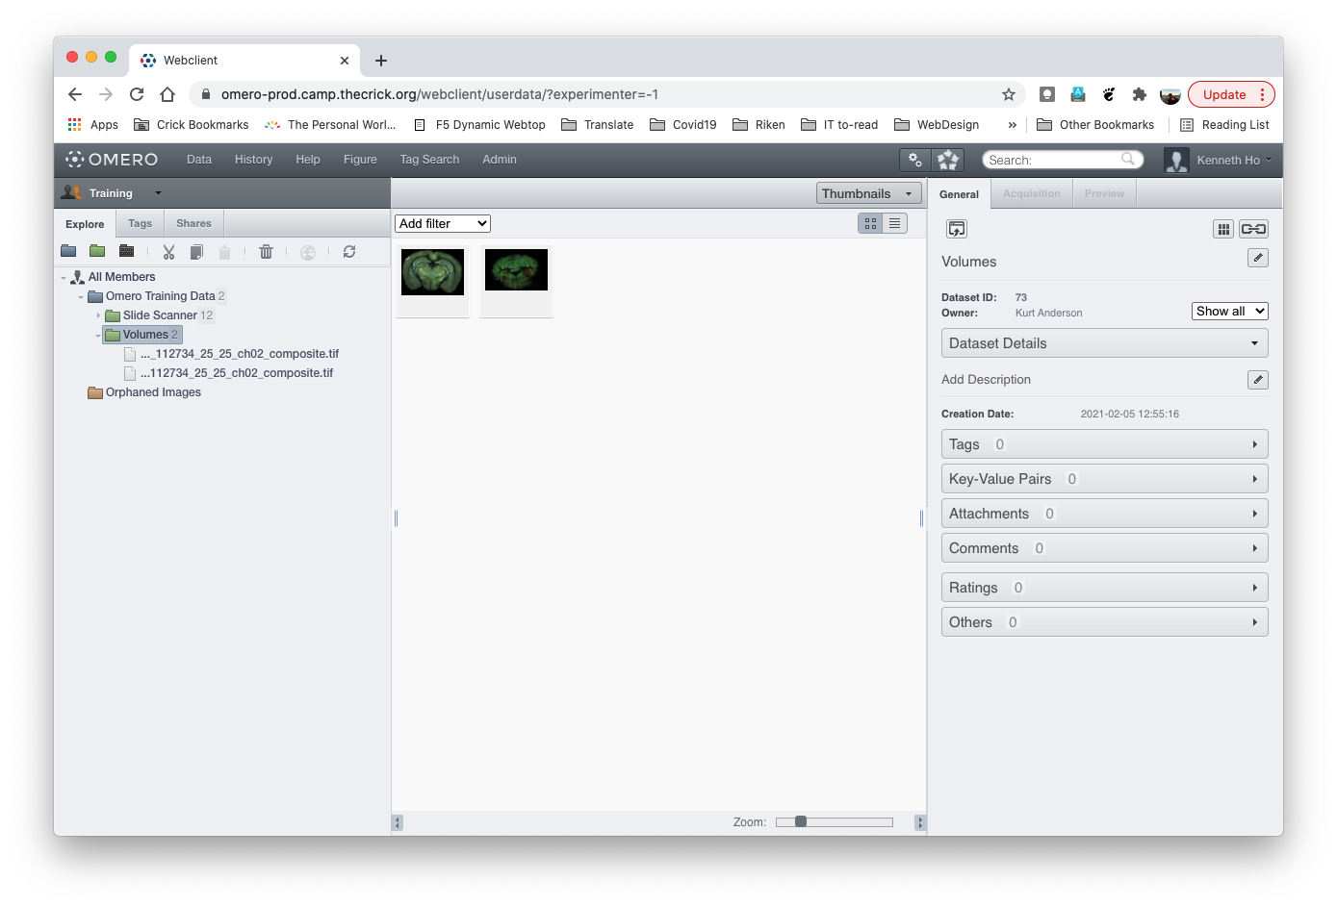Click the thumbnail Zoom slider
The width and height of the screenshot is (1337, 907).
coord(835,821)
